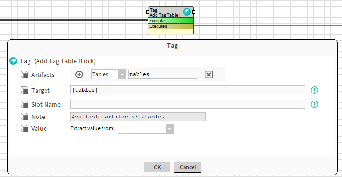342x177 pixels.
Task: Open help for the Slot Name field
Action: tap(314, 104)
